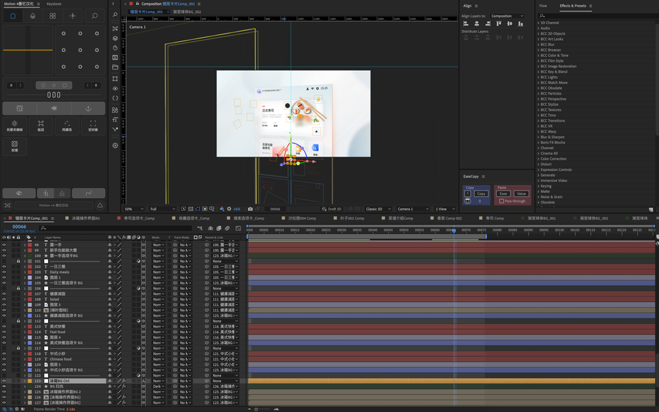Click the Motion panel search magnifier icon
659x412 pixels.
pos(95,16)
